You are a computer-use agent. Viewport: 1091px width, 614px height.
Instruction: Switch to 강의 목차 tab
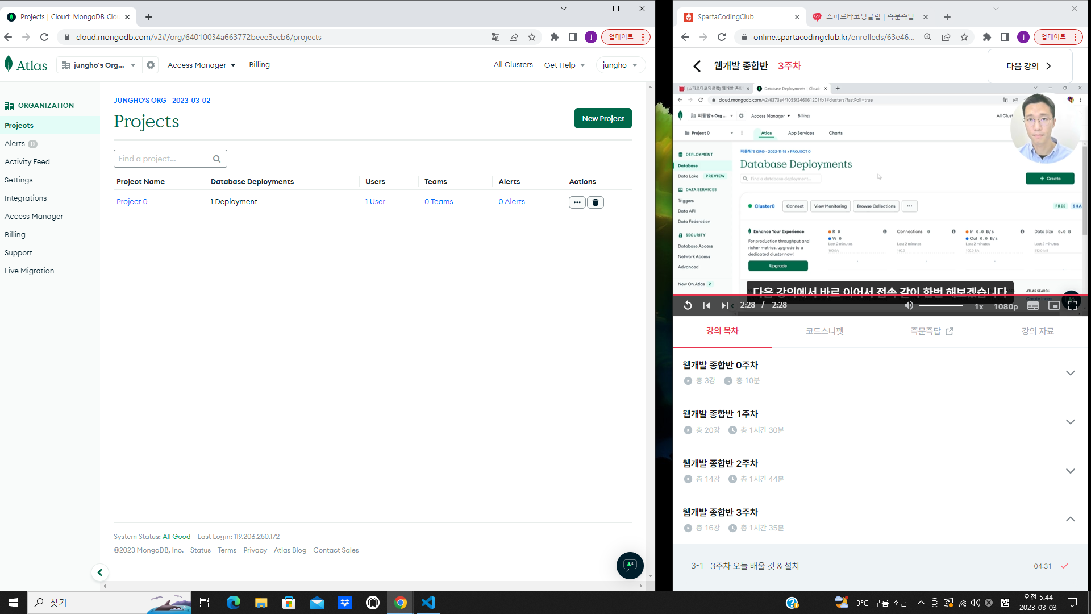click(x=722, y=331)
